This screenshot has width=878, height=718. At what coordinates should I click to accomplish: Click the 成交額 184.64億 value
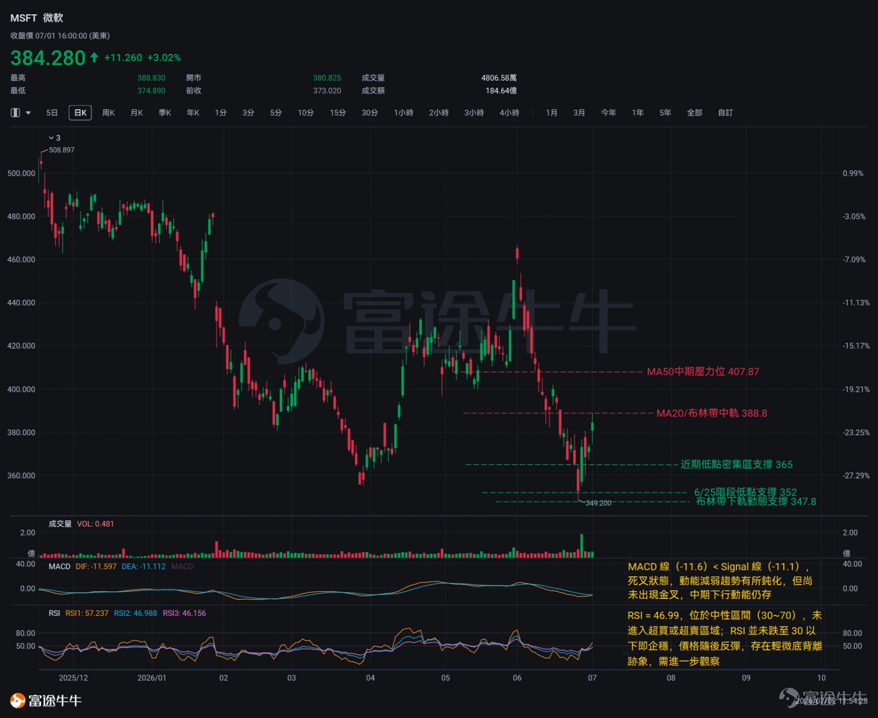(x=501, y=91)
